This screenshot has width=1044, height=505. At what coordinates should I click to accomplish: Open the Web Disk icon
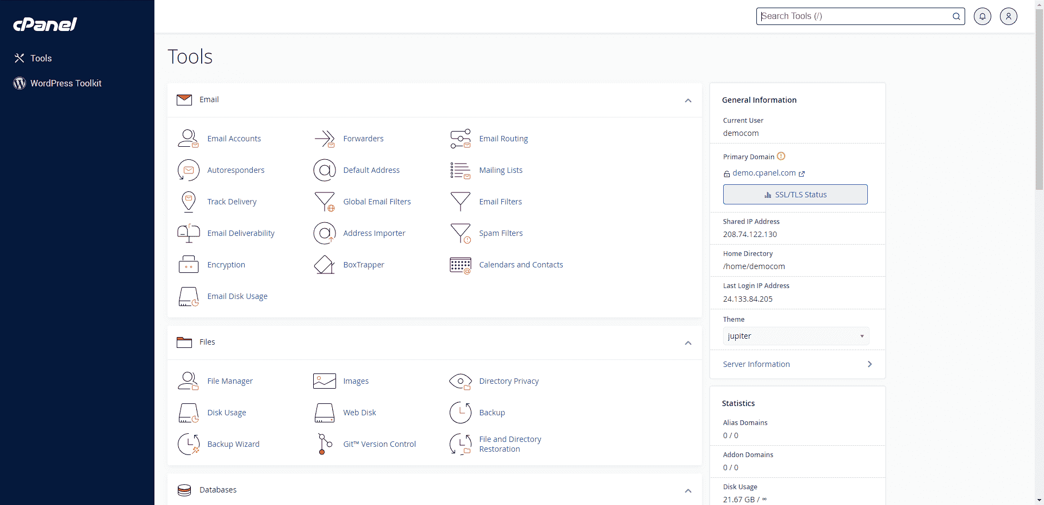coord(325,413)
